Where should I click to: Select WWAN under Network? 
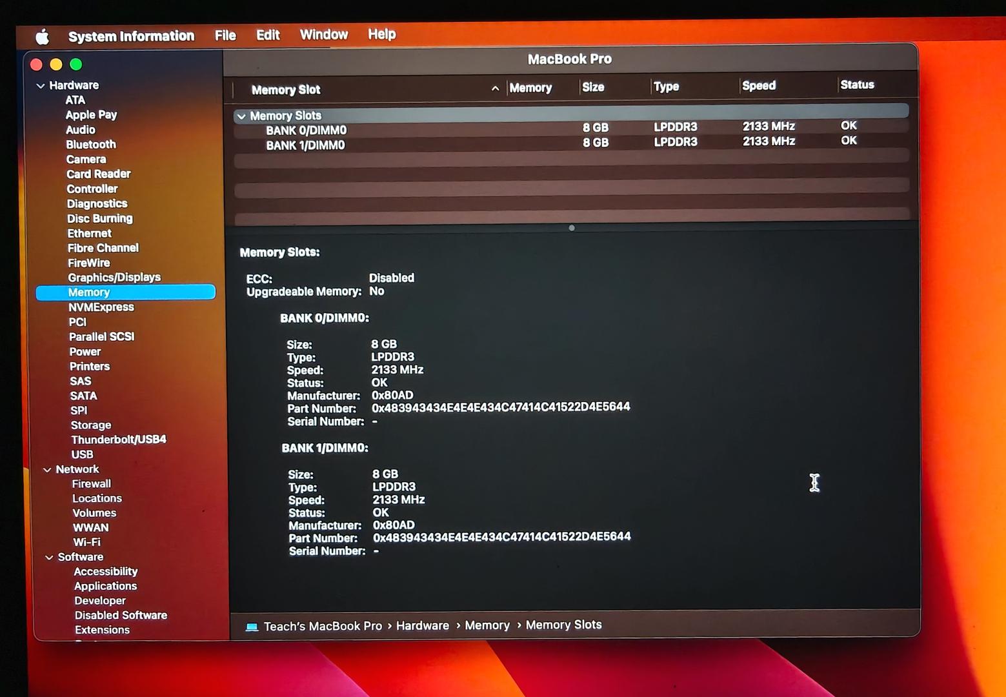click(x=90, y=528)
